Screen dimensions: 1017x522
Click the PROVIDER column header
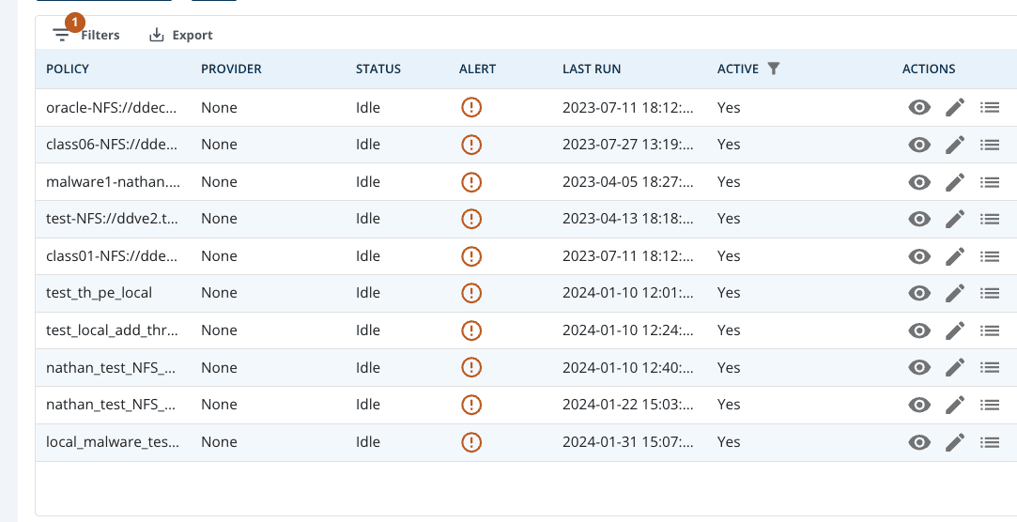click(x=231, y=69)
